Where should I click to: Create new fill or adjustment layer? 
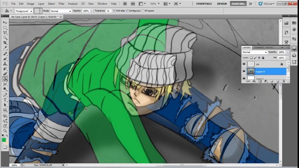[x=266, y=81]
